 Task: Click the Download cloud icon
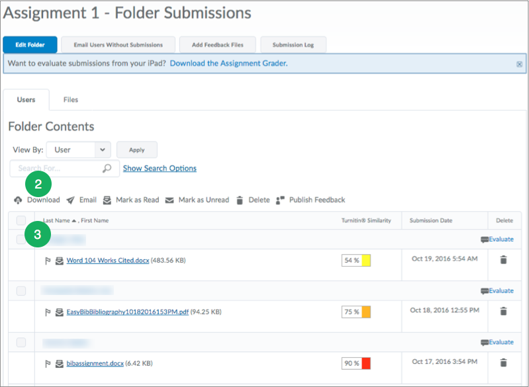click(18, 200)
